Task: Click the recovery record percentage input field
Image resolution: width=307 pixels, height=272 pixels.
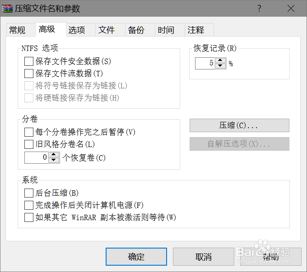Action: [205, 63]
